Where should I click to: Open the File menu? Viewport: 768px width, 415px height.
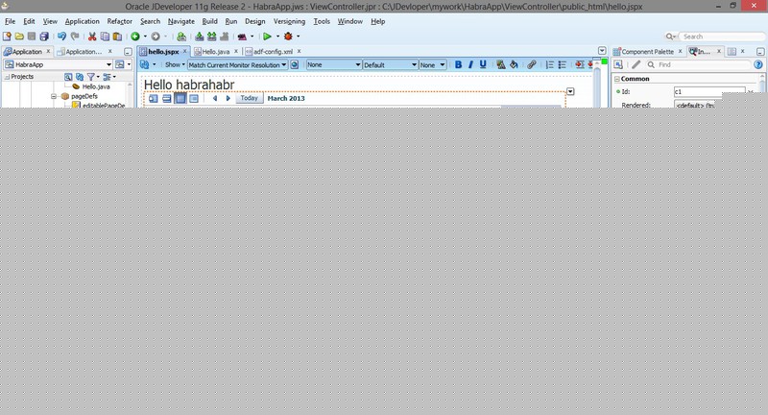(10, 21)
